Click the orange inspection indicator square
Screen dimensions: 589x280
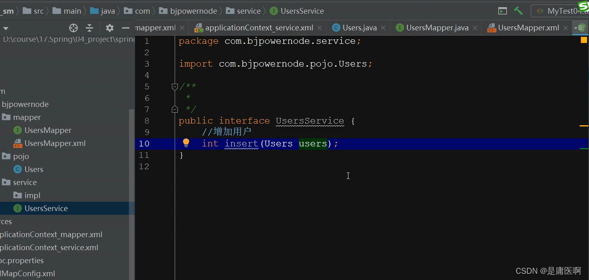point(584,40)
